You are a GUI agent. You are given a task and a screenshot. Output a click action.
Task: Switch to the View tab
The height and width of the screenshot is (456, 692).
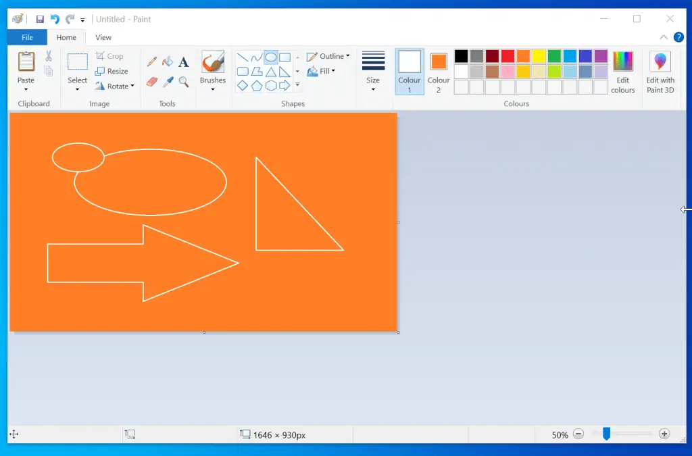click(103, 38)
